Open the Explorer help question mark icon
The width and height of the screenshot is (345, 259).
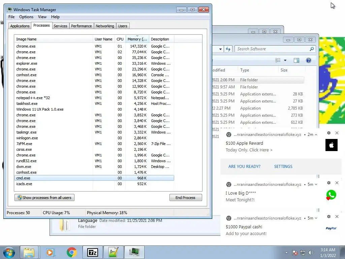pos(309,60)
